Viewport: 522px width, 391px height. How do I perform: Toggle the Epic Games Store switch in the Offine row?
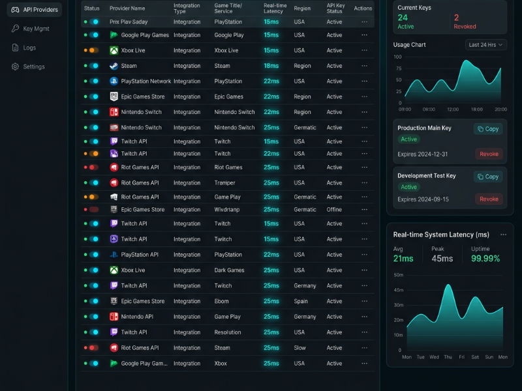(94, 209)
